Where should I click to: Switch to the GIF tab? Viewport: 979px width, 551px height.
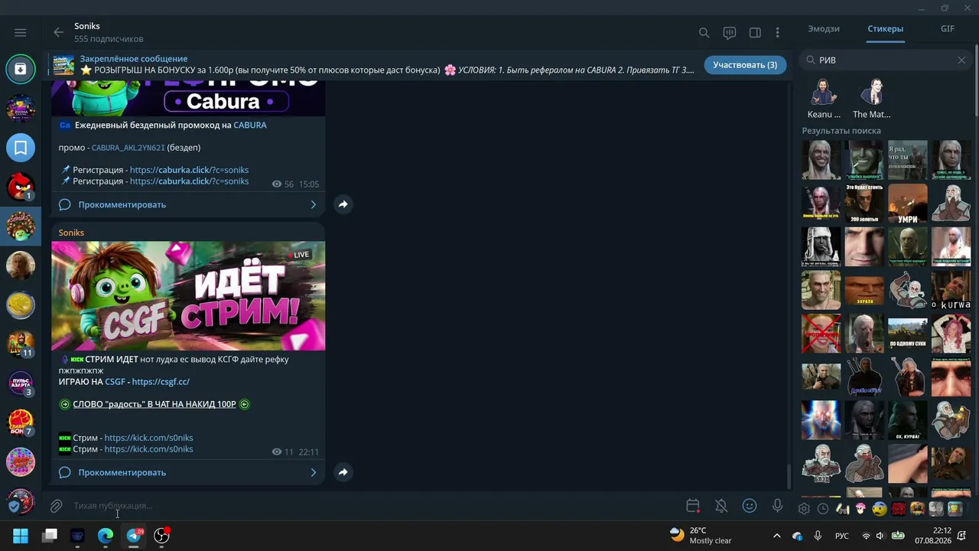pos(948,28)
